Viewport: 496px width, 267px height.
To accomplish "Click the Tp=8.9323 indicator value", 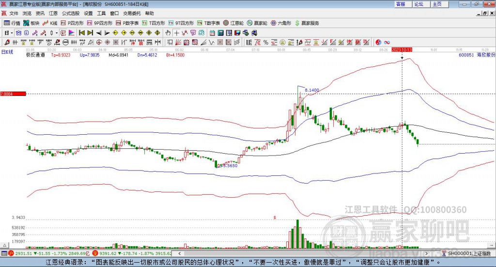I will coord(61,55).
